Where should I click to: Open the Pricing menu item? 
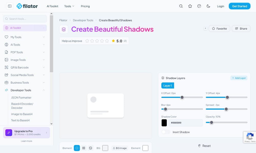coord(85,6)
